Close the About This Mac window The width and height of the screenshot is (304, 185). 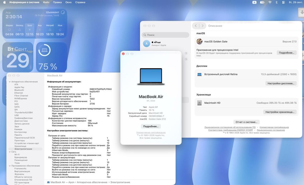pos(123,54)
